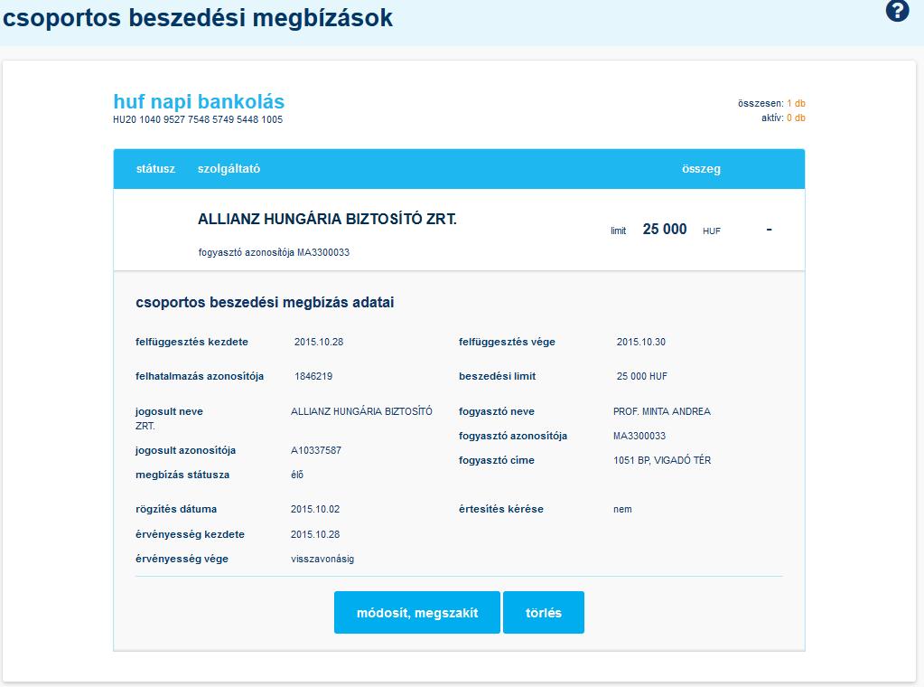Open the help question mark icon
The width and height of the screenshot is (924, 687).
pyautogui.click(x=897, y=11)
